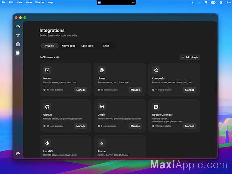Click the Wi-Fi icon in menu bar
Image resolution: width=232 pixels, height=174 pixels.
(x=206, y=2)
